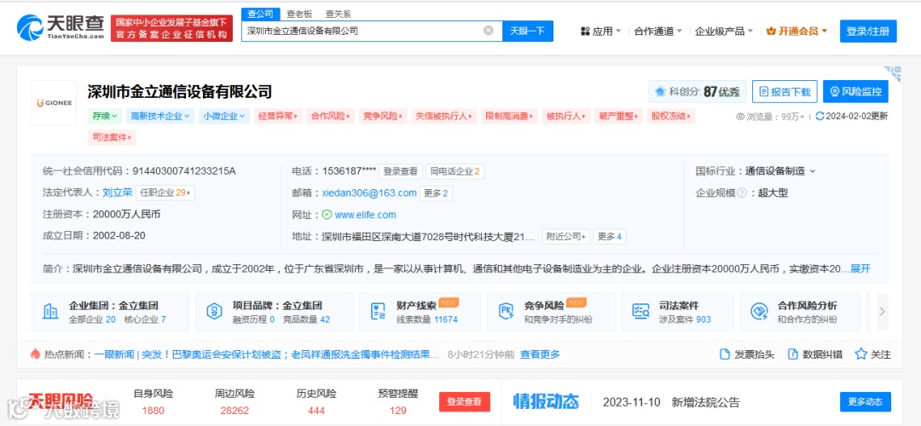Clear the search box with the X icon
The width and height of the screenshot is (921, 426).
[x=488, y=31]
